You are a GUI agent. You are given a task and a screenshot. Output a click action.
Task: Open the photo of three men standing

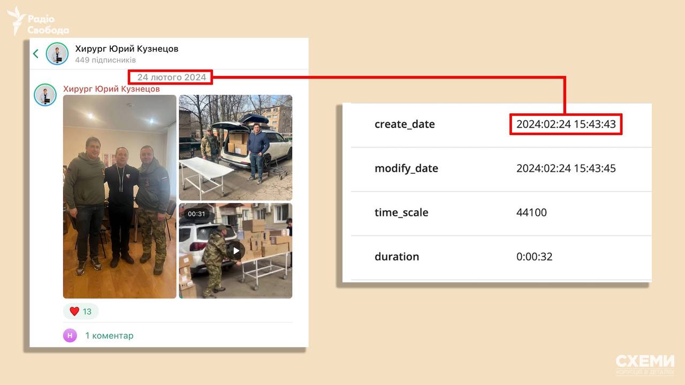pyautogui.click(x=120, y=196)
